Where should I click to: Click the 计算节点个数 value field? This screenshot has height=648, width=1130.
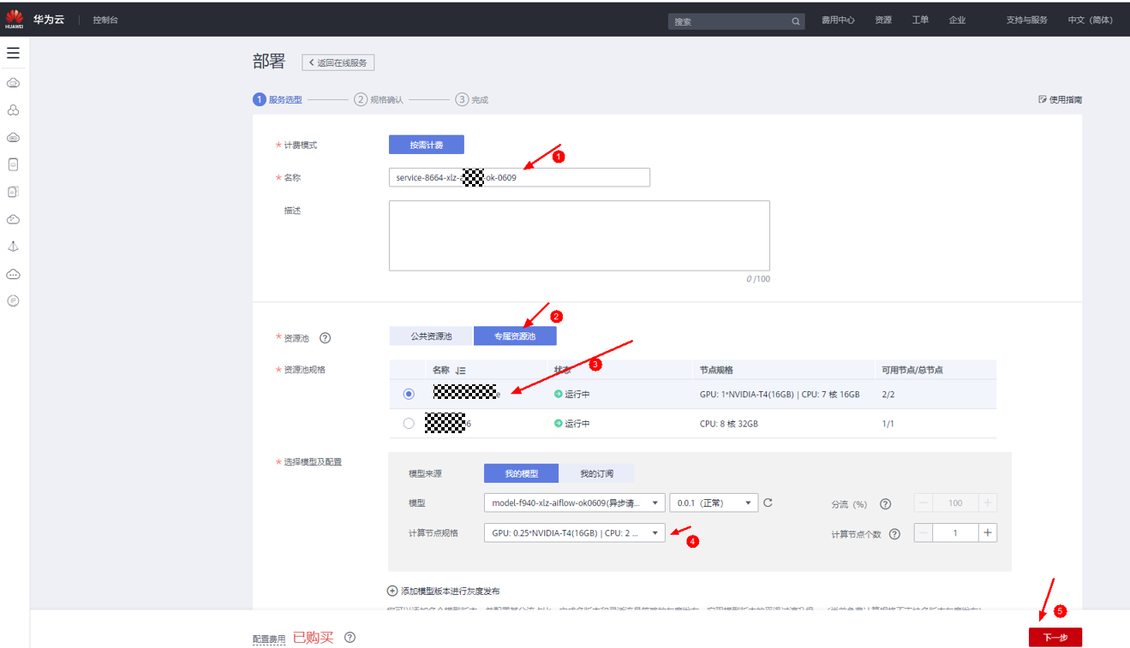click(955, 533)
